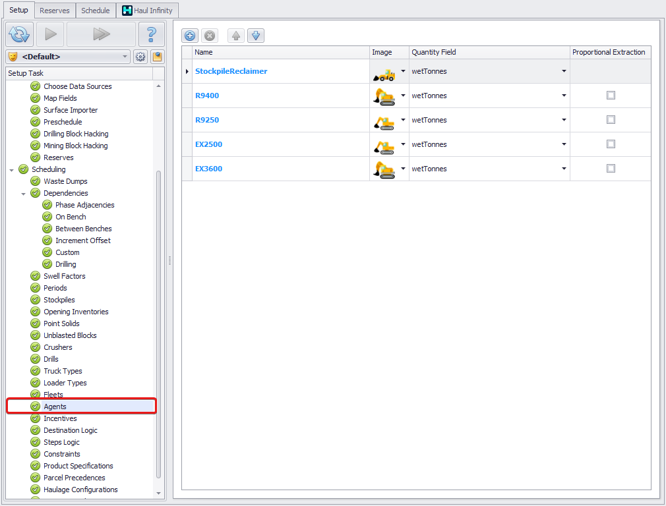Image resolution: width=666 pixels, height=506 pixels.
Task: Move agent down with the blue arrow
Action: point(256,36)
